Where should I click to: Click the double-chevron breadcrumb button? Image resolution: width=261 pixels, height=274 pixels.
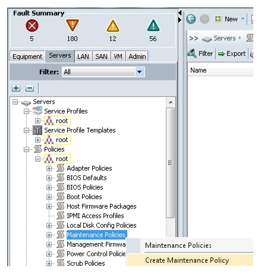pyautogui.click(x=194, y=38)
